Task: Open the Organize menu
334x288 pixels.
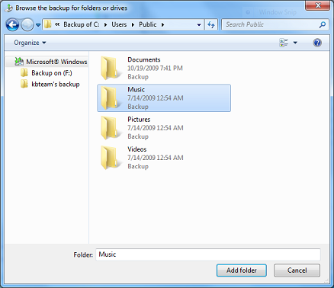Action: [x=30, y=43]
